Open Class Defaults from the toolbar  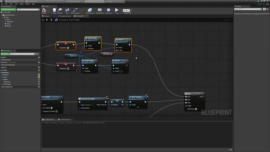coord(100,10)
